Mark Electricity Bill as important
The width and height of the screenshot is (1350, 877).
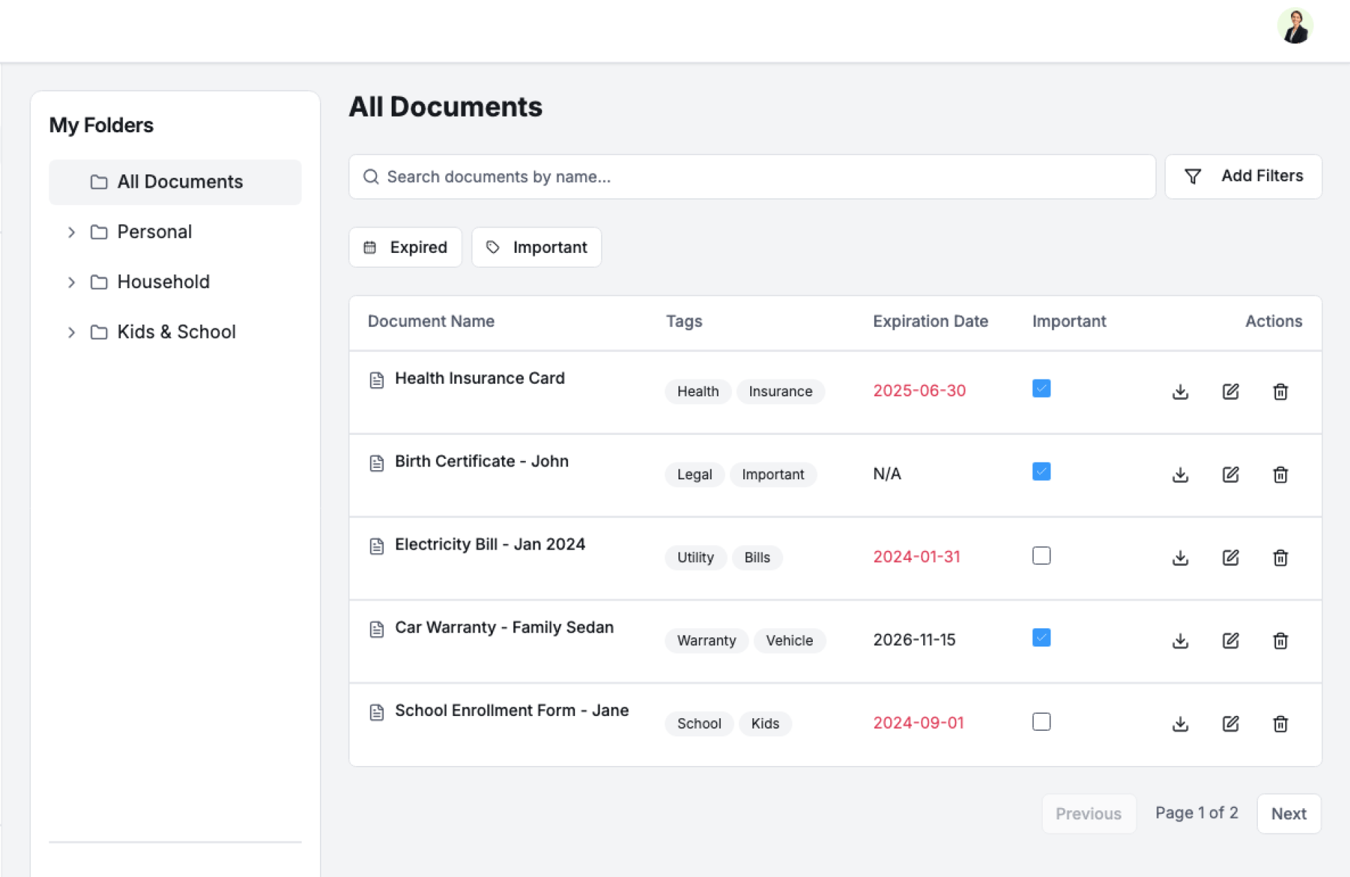(1041, 556)
